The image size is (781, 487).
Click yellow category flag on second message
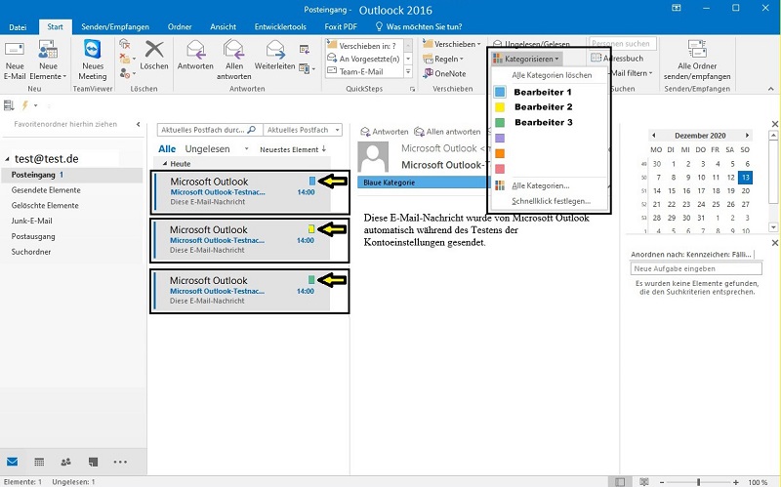coord(311,229)
